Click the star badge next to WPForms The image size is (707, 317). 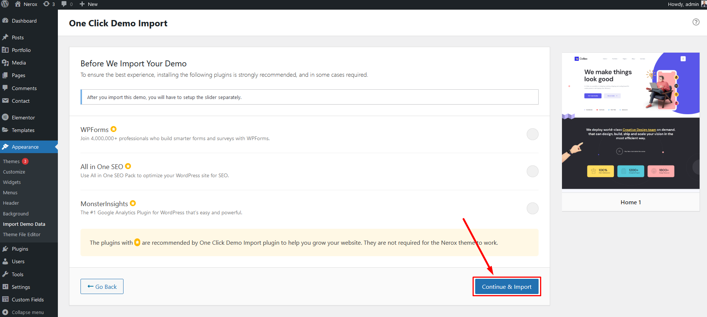(114, 129)
